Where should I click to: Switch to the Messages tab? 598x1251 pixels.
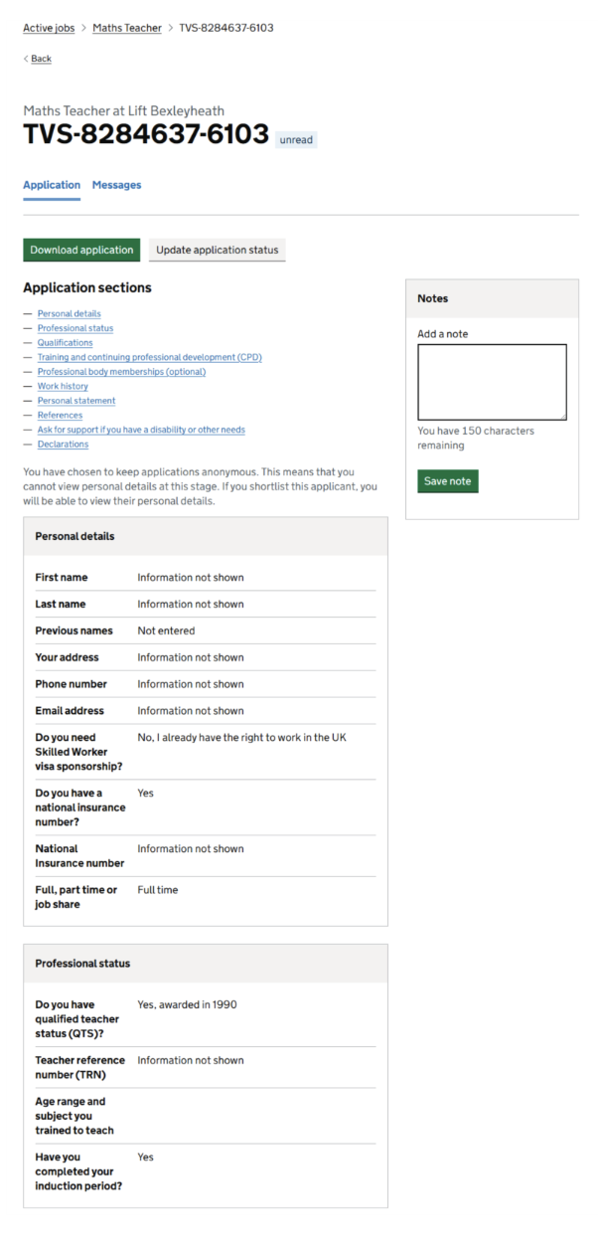[x=116, y=185]
